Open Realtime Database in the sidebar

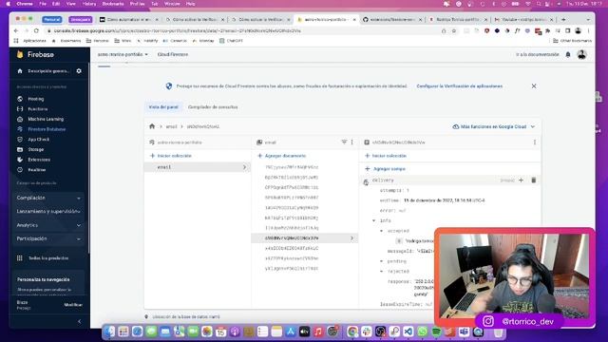36,169
